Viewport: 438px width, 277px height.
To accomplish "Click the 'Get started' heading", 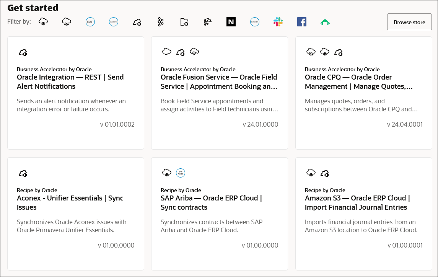I will [33, 8].
